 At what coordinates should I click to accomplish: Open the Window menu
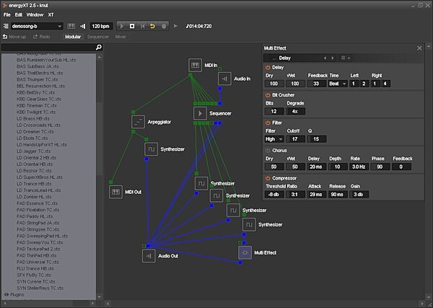tap(35, 15)
